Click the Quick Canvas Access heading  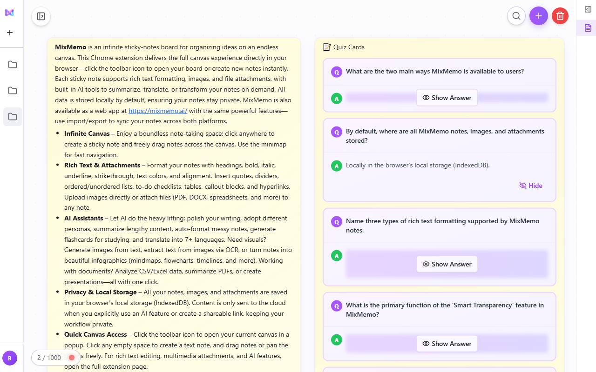pyautogui.click(x=95, y=334)
